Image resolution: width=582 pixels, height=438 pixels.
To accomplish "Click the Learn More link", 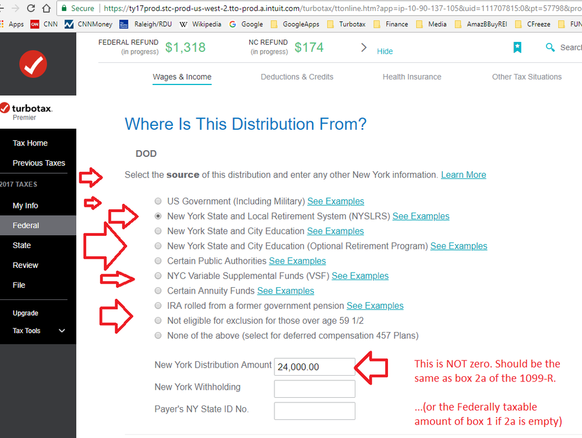I will 464,175.
